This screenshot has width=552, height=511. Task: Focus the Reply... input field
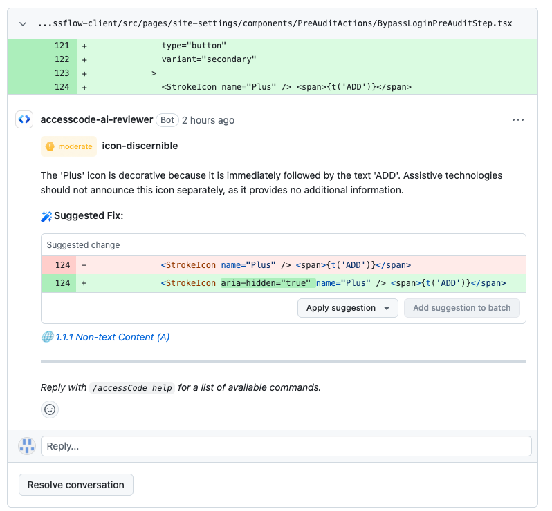(286, 446)
